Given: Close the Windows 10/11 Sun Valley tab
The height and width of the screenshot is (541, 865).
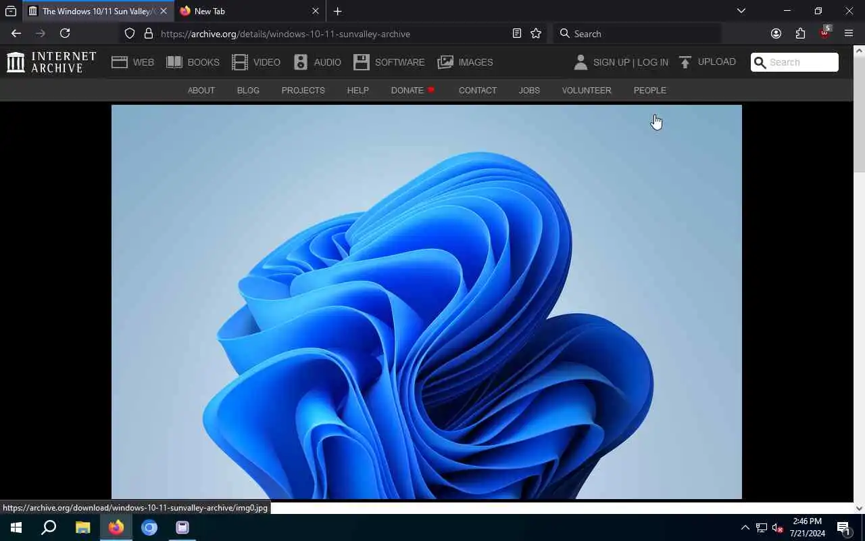Looking at the screenshot, I should pos(164,11).
